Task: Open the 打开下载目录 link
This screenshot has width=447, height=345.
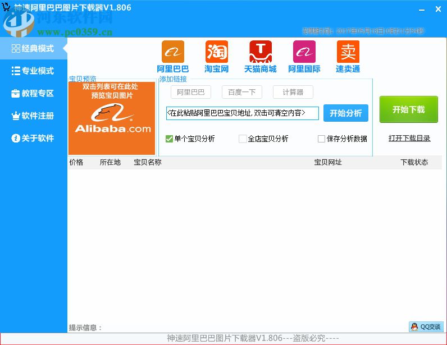Action: point(409,138)
